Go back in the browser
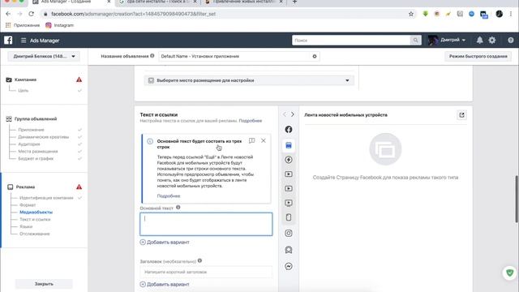The image size is (519, 292). (8, 14)
